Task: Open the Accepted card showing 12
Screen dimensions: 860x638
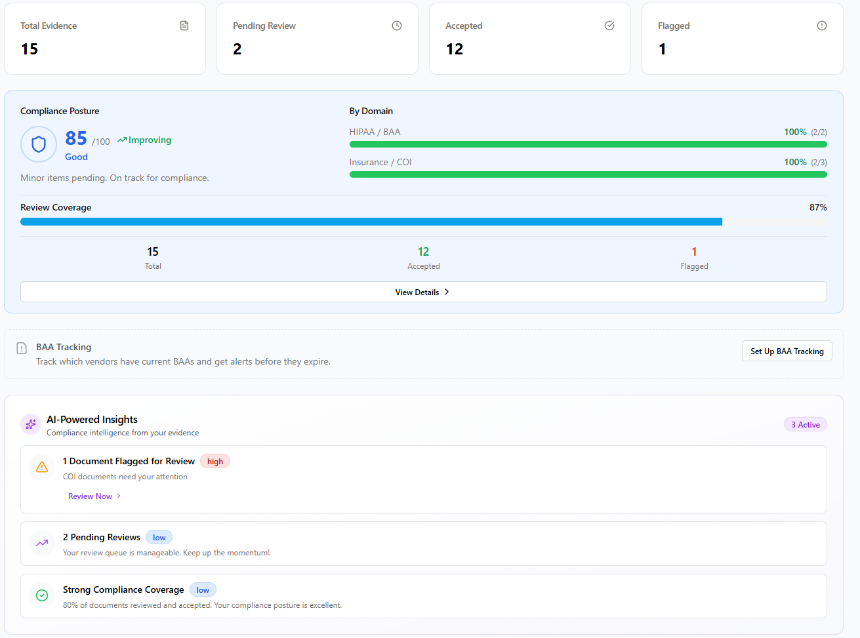Action: click(x=530, y=39)
